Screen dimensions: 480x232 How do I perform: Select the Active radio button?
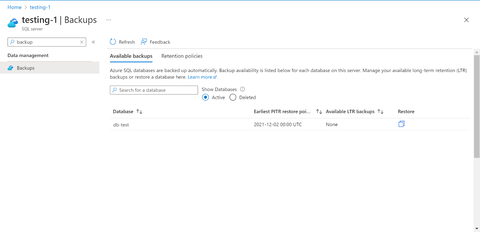pos(205,97)
